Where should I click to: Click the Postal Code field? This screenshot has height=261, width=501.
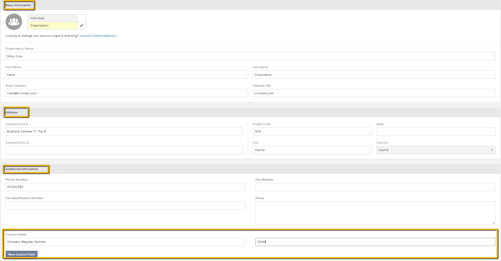(x=312, y=132)
